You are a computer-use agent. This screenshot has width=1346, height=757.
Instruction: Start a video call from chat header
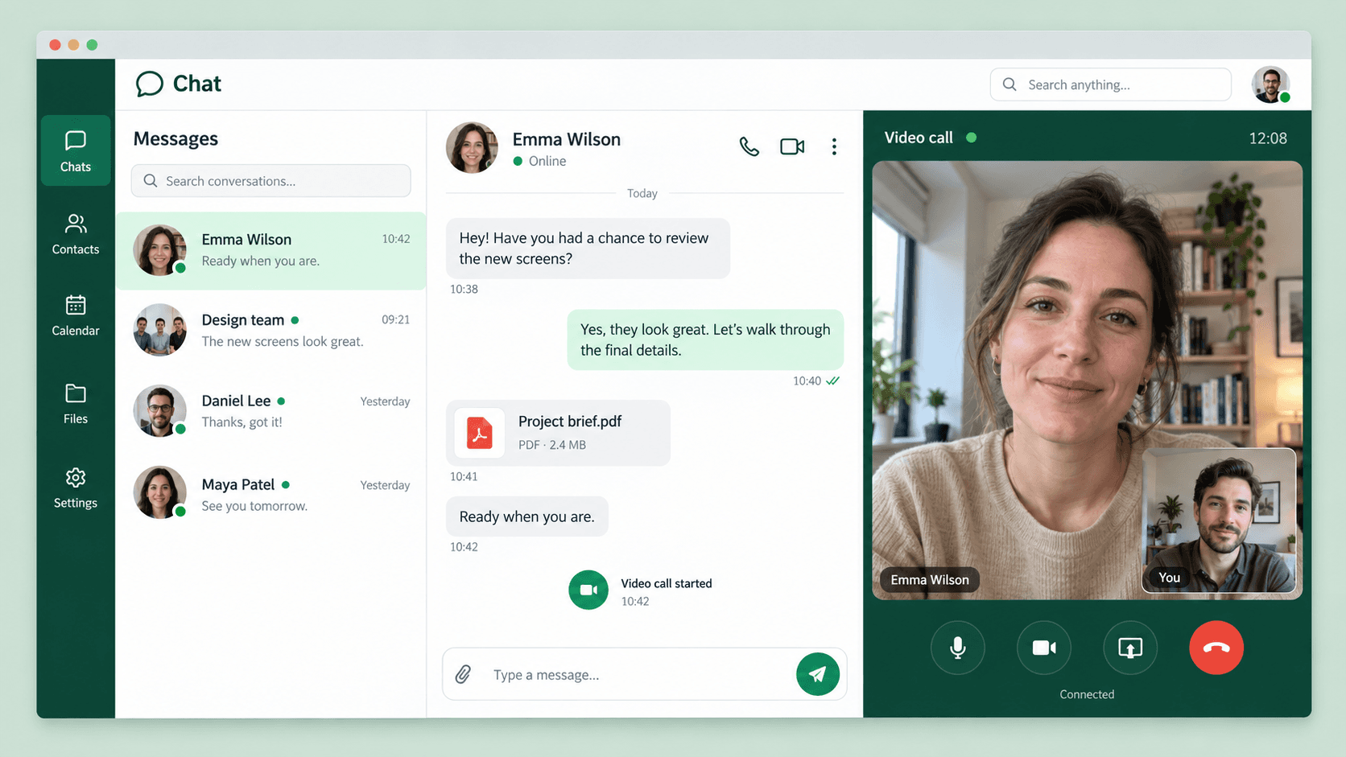[x=792, y=146]
